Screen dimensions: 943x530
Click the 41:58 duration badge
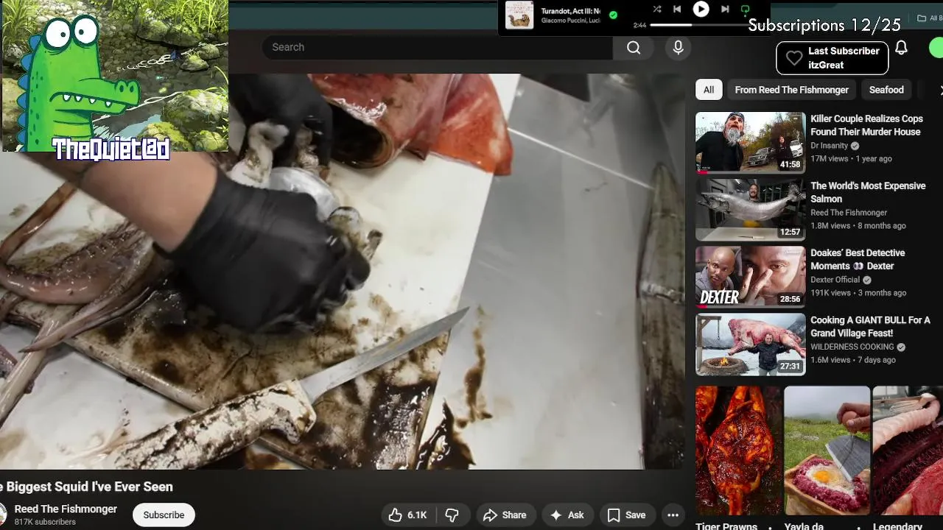(x=790, y=165)
